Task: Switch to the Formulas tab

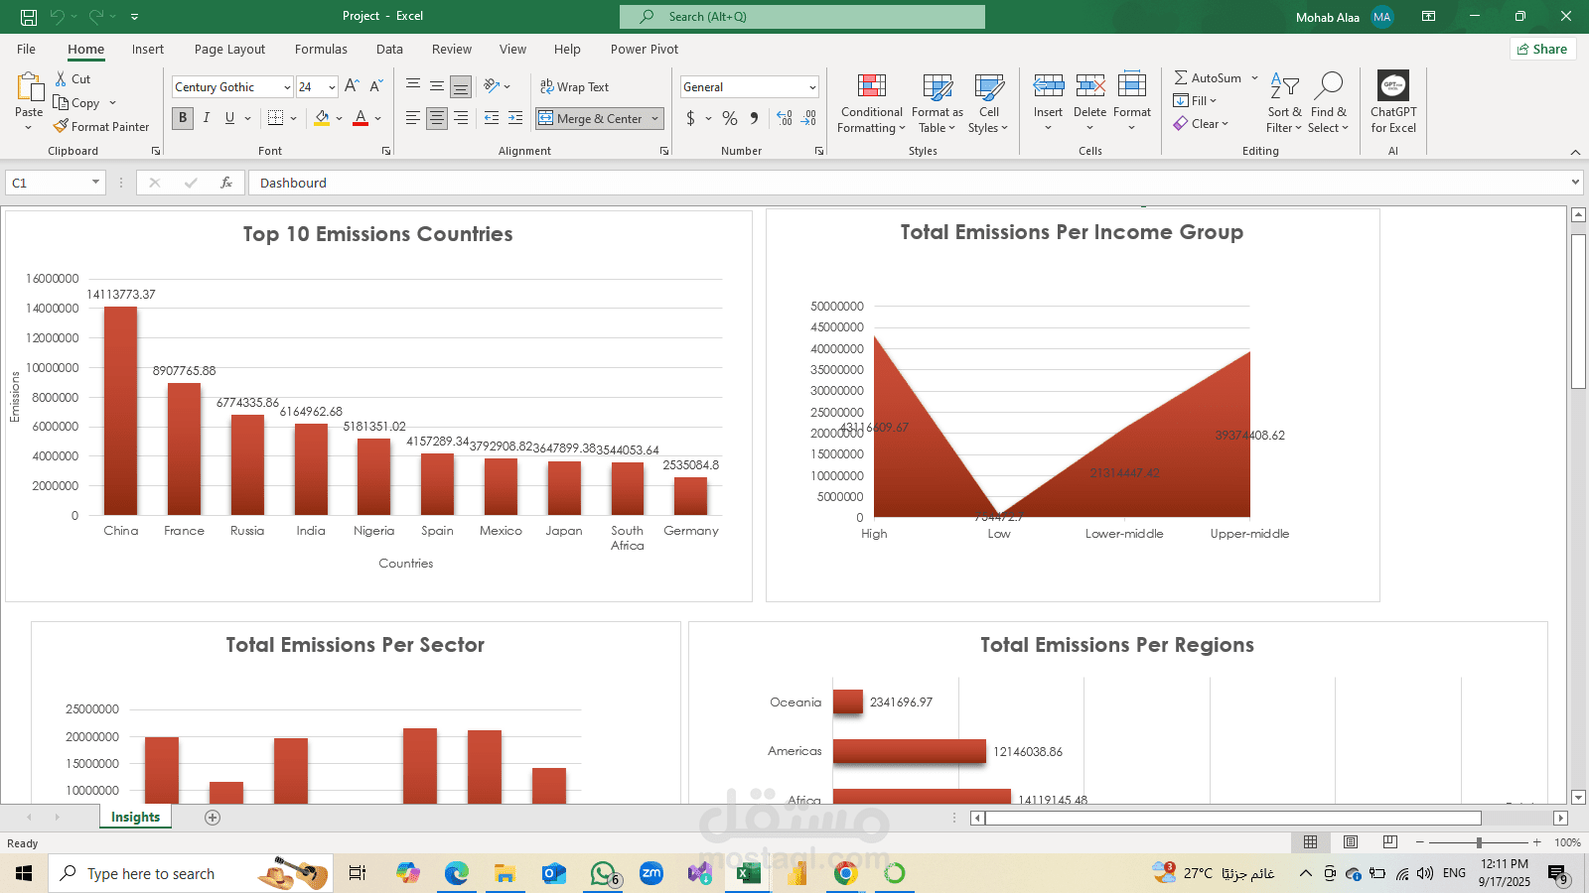Action: tap(321, 50)
